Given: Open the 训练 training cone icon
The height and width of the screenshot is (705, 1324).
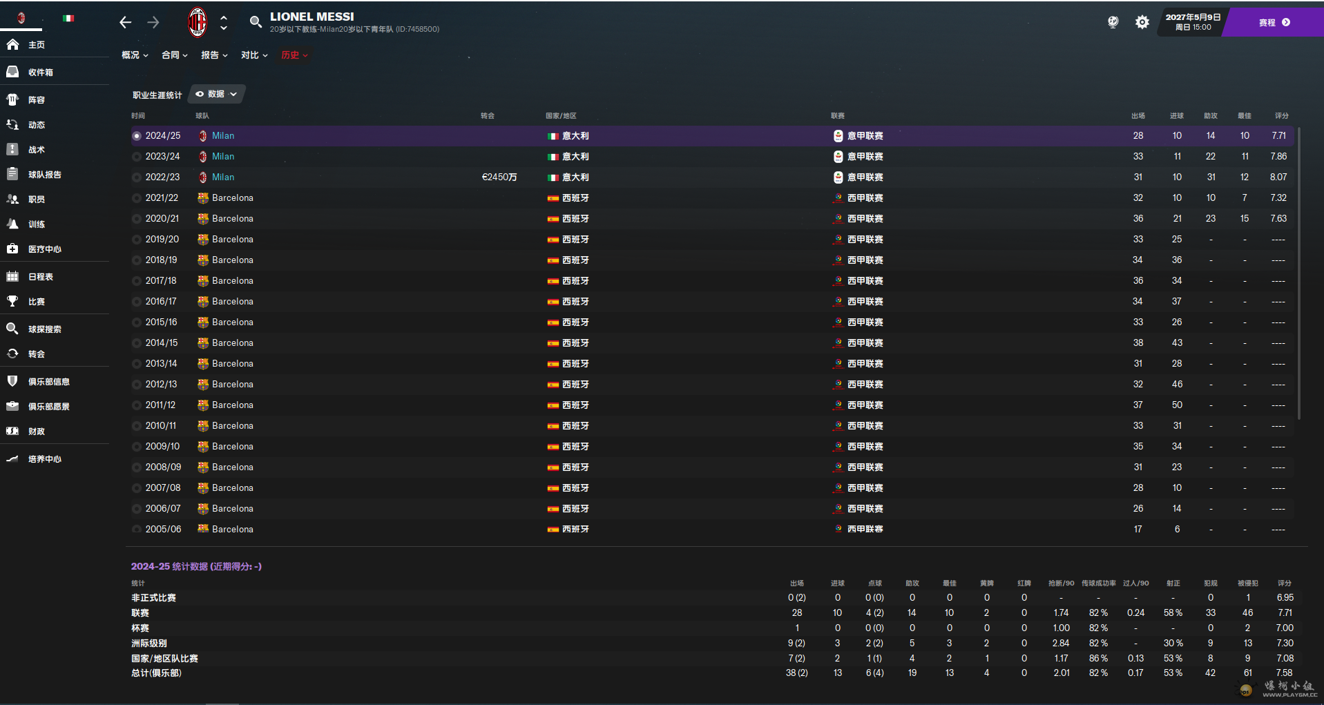Looking at the screenshot, I should [12, 224].
